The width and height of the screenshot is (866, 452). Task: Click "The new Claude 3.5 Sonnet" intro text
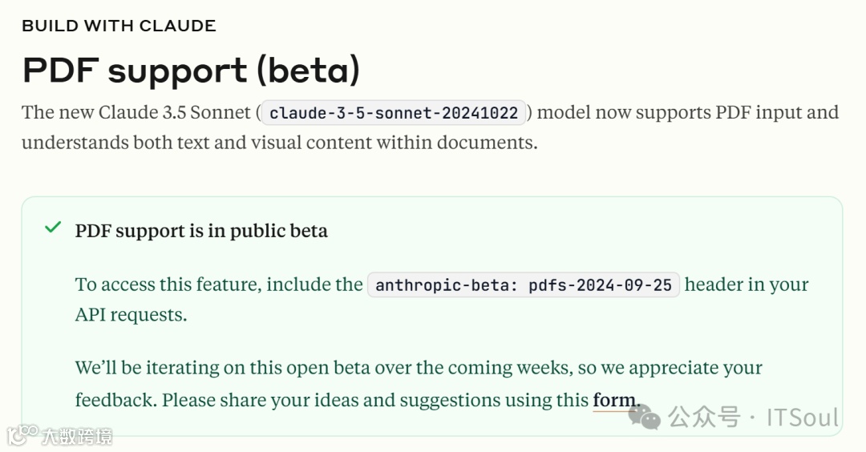[x=136, y=112]
